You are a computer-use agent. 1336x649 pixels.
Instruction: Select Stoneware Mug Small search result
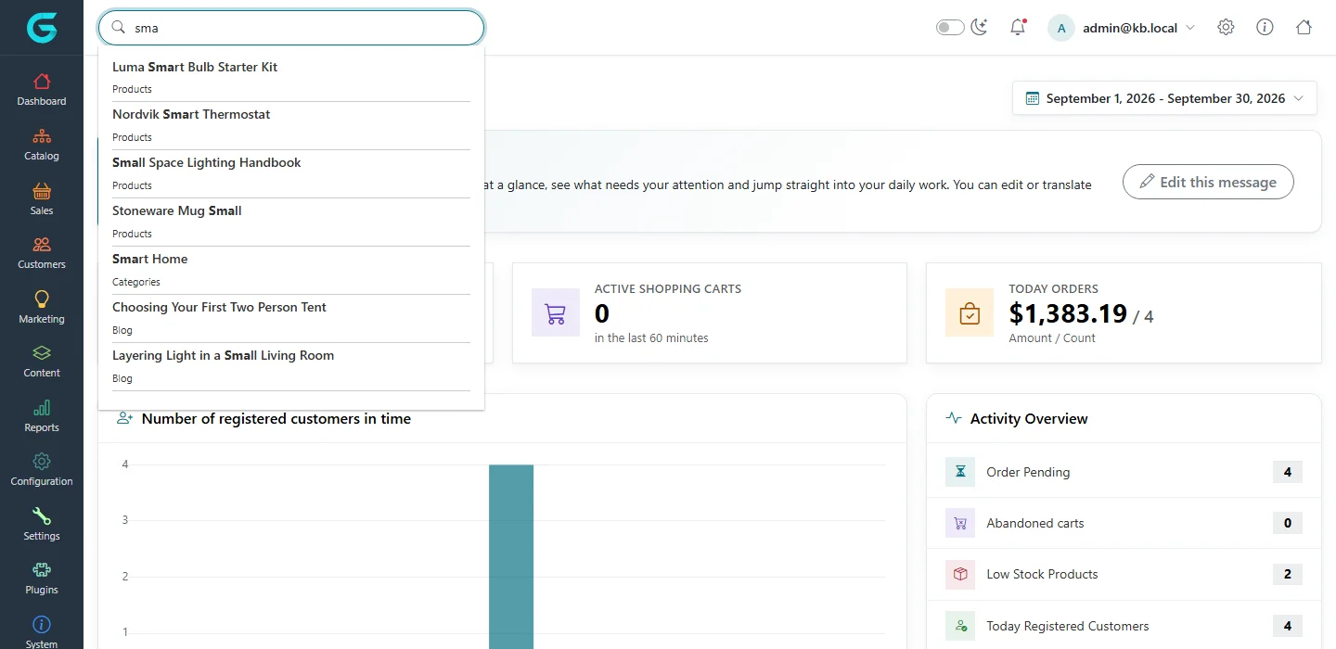291,223
